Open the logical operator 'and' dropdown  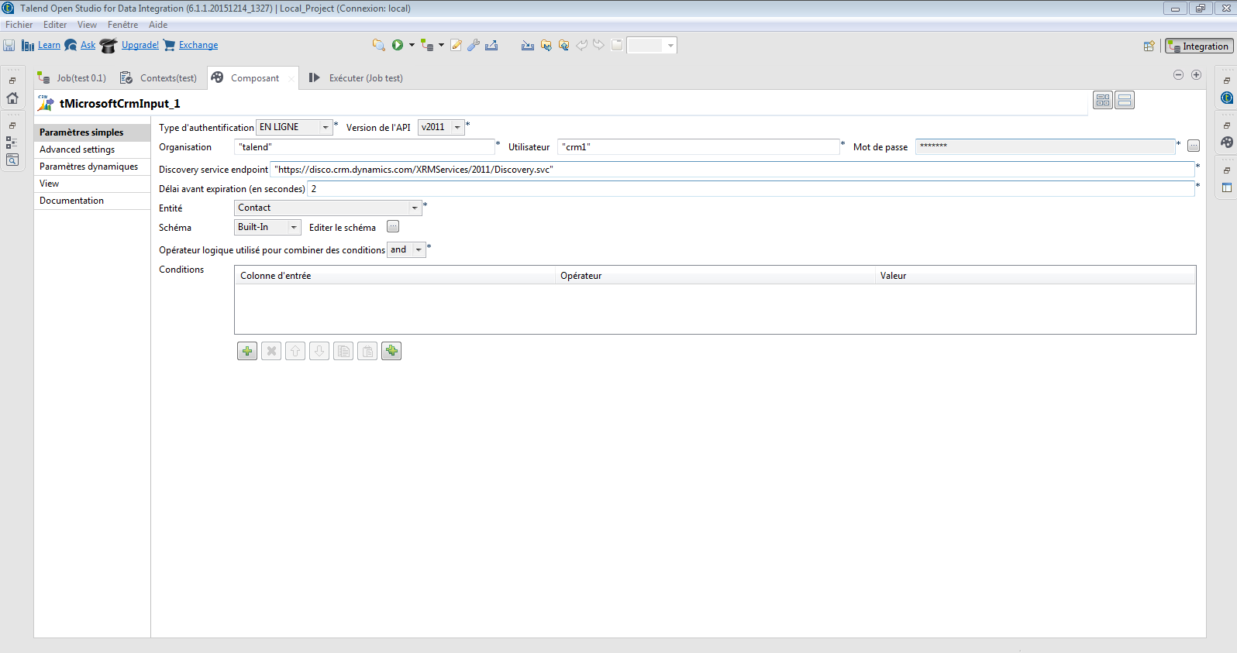point(406,249)
